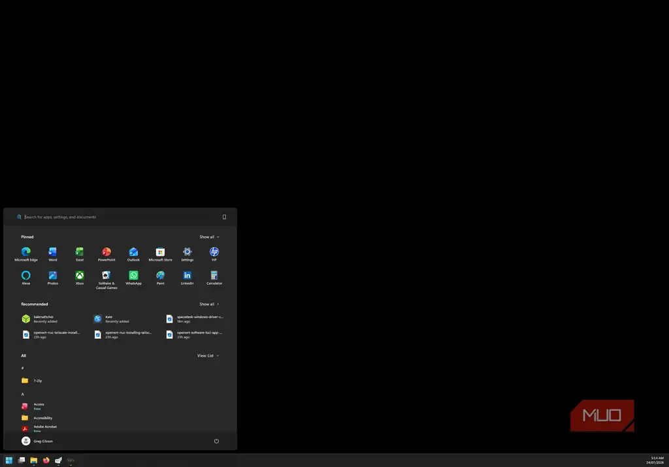Launch Firefox from the taskbar

tap(46, 460)
